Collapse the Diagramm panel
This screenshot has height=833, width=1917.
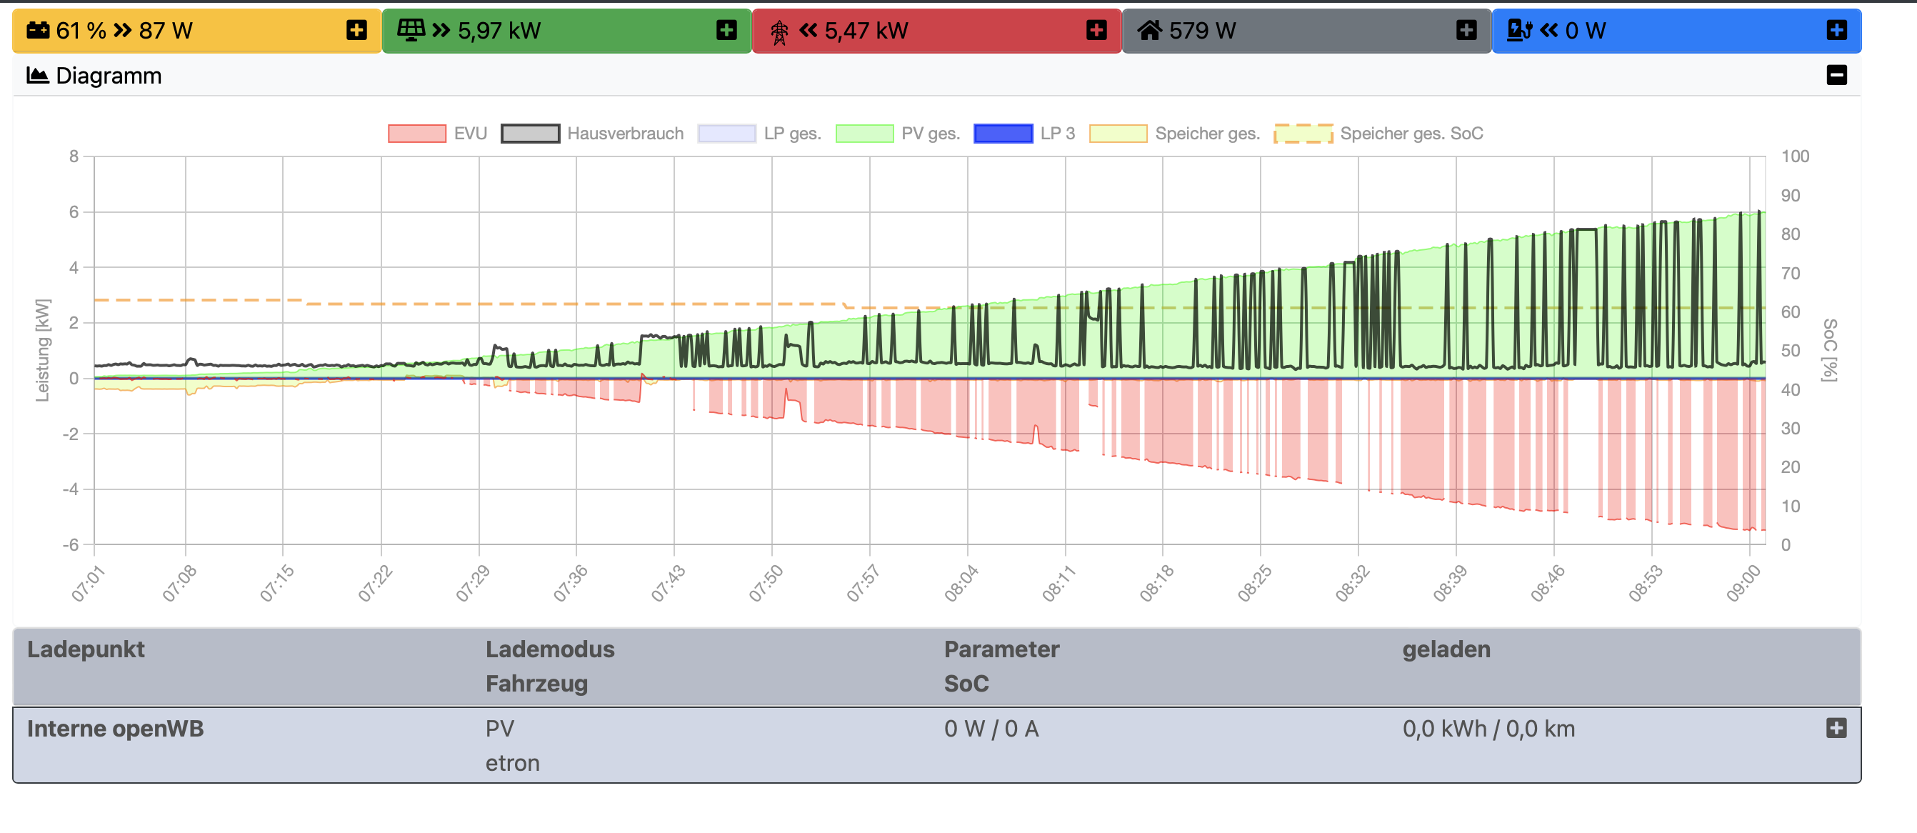[x=1836, y=75]
